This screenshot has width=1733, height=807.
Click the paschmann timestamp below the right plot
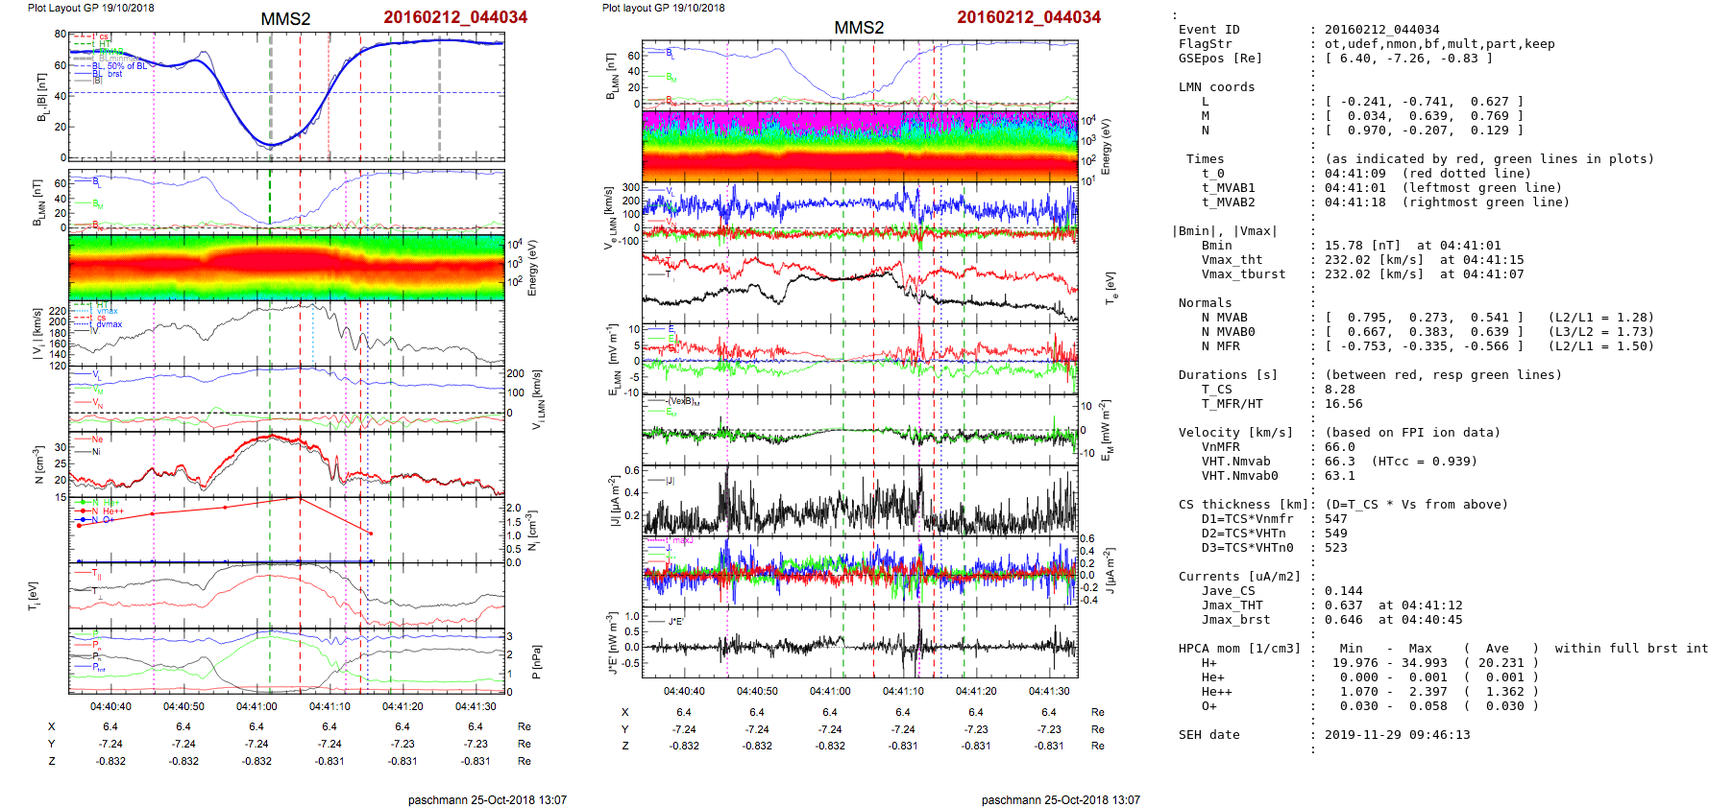pos(1060,799)
